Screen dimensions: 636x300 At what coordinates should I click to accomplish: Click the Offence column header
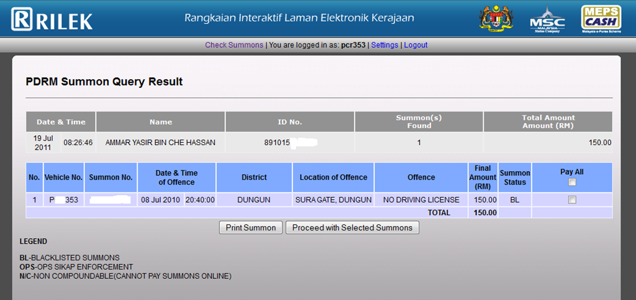[422, 177]
